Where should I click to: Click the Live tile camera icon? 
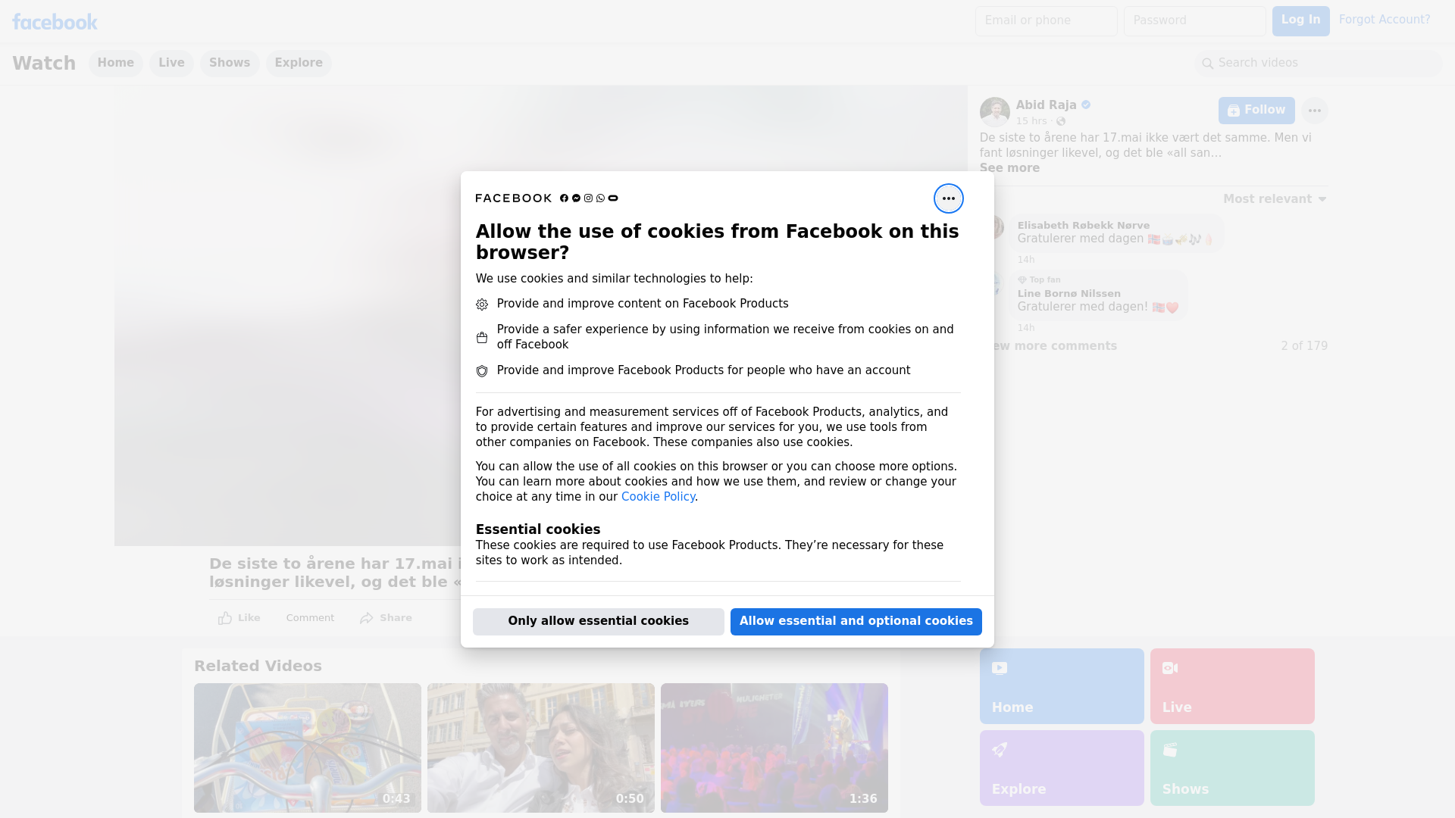click(1170, 668)
